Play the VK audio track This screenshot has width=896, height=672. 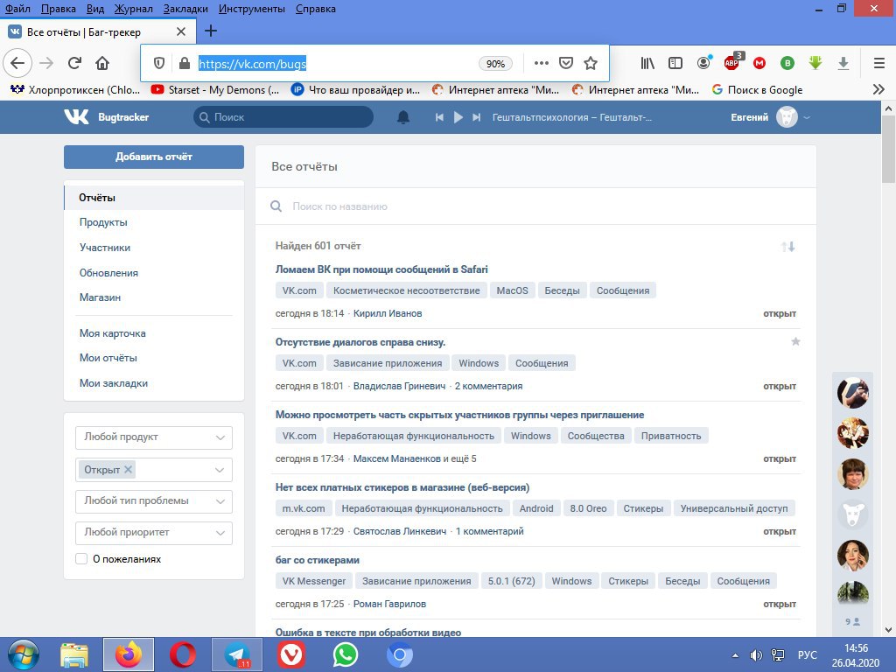(458, 117)
